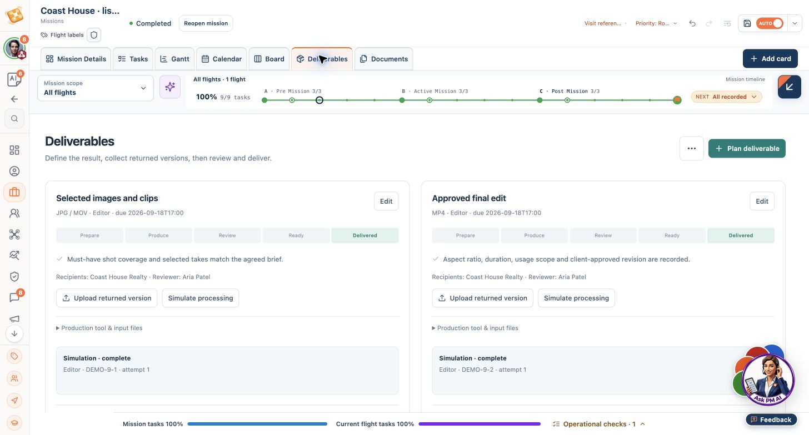Image resolution: width=809 pixels, height=435 pixels.
Task: Switch to the Mission Details tab
Action: pos(76,59)
